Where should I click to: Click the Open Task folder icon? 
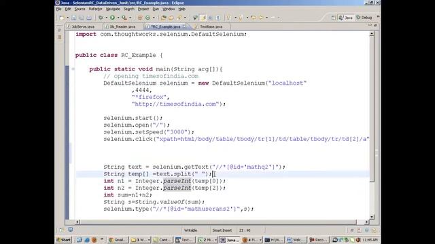[x=171, y=18]
